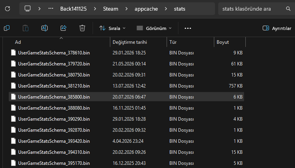This screenshot has height=168, width=295.
Task: Click the Rename toolbar icon
Action: tap(45, 28)
